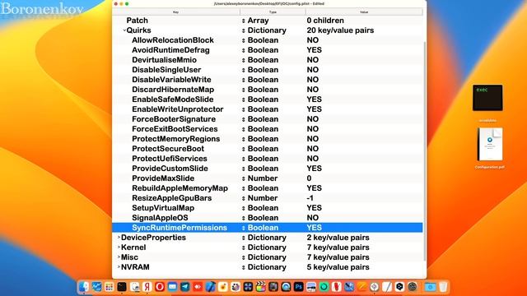Click the Type column header

click(x=273, y=12)
